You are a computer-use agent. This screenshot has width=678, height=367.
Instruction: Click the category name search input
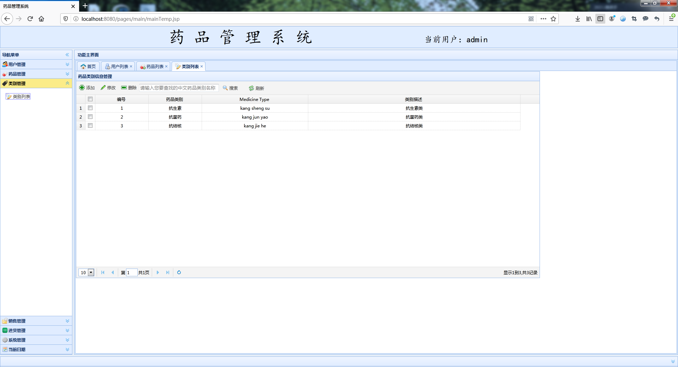click(179, 88)
